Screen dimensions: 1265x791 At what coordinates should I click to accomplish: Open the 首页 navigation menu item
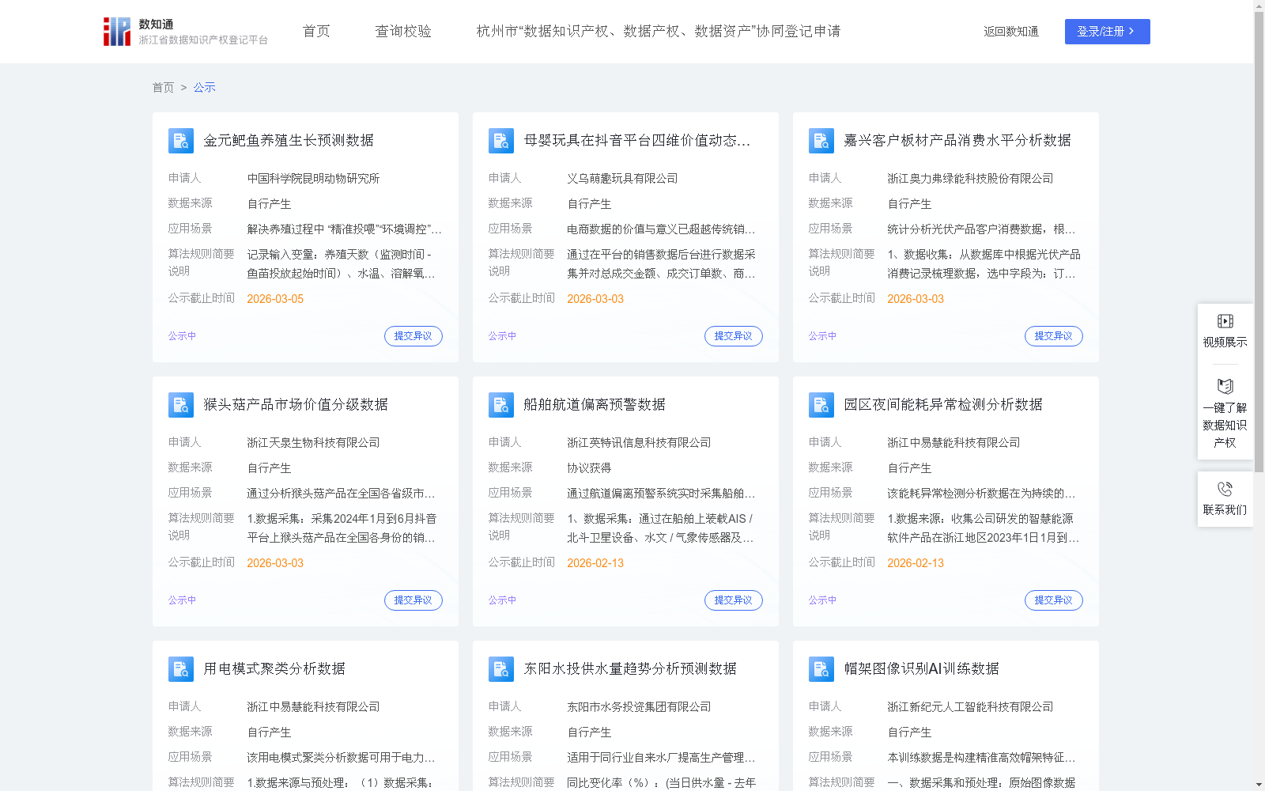[316, 32]
